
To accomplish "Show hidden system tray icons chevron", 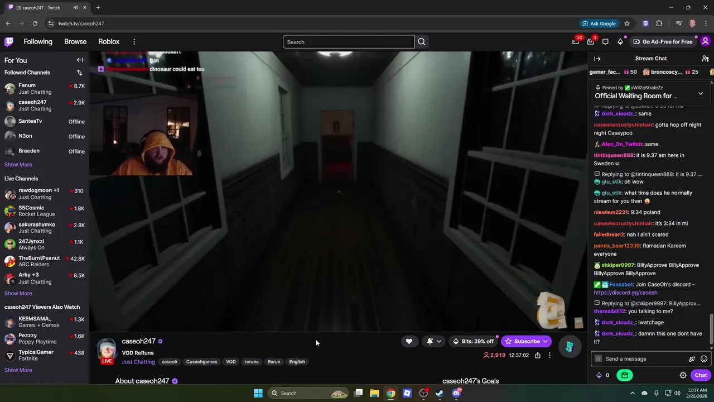I will click(x=632, y=393).
